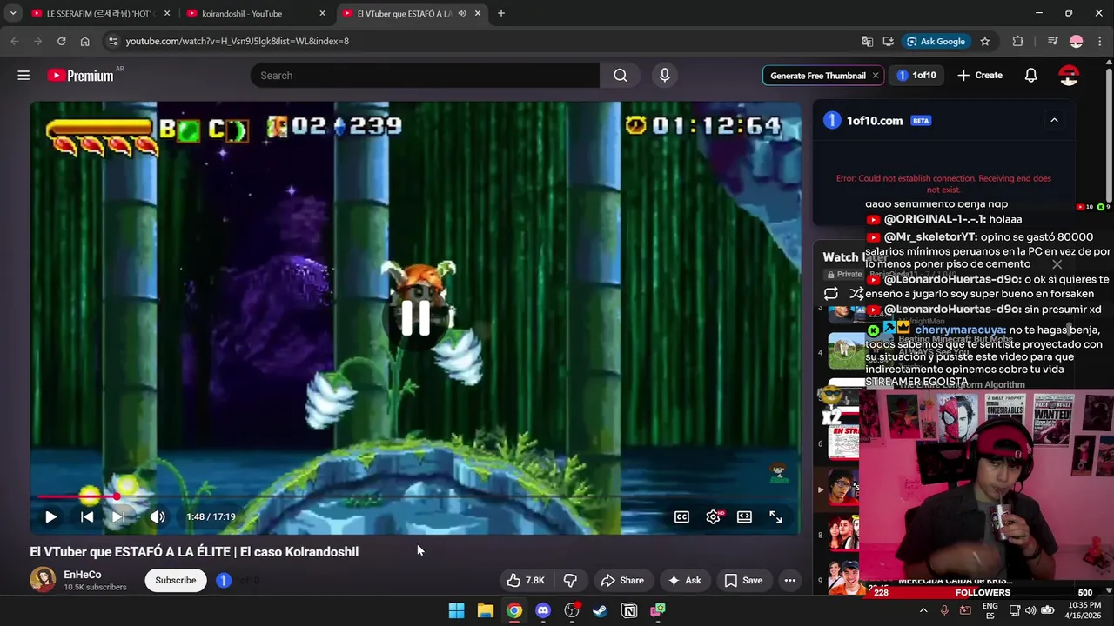
Task: Toggle shuffle playlist button
Action: pyautogui.click(x=856, y=294)
